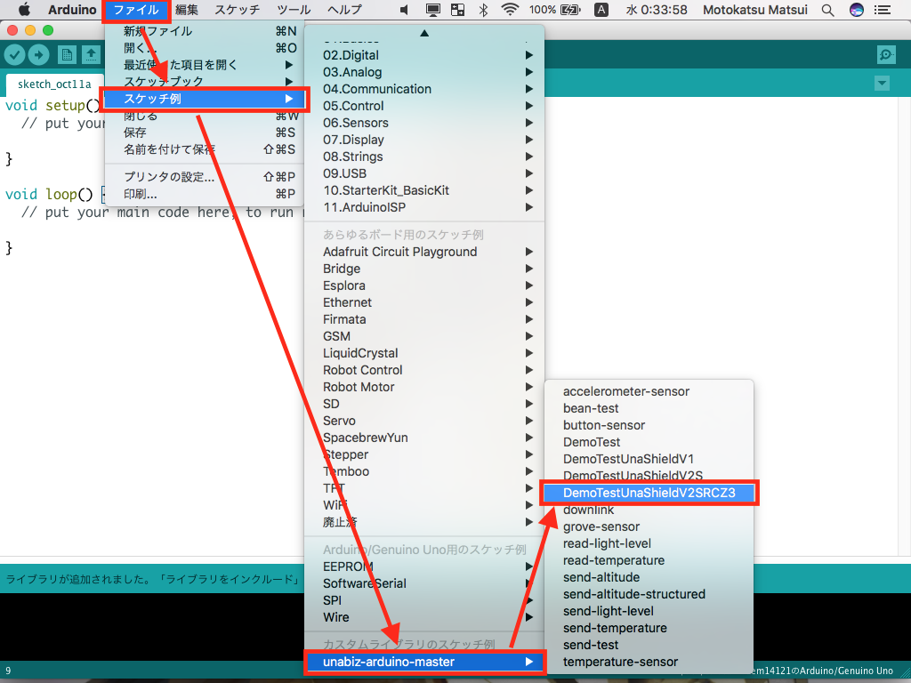Expand Adafruit Circuit Playground examples
The image size is (911, 683).
click(424, 252)
